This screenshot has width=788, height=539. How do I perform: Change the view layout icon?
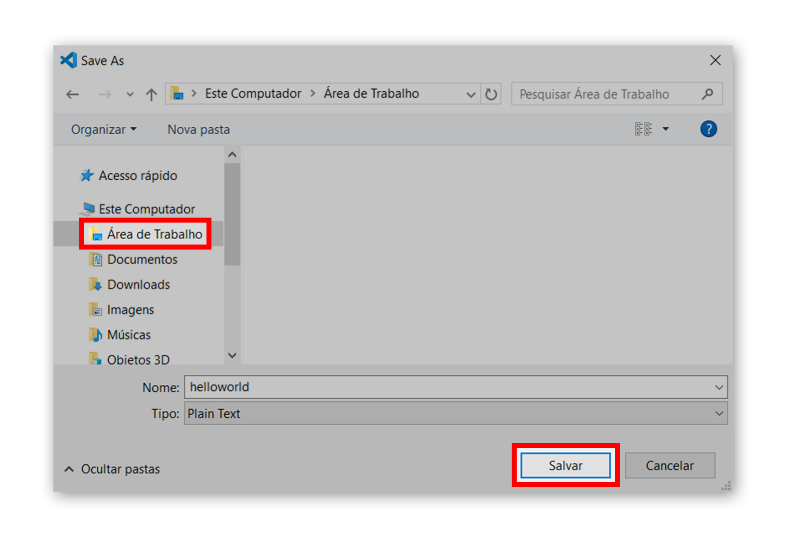coord(643,129)
